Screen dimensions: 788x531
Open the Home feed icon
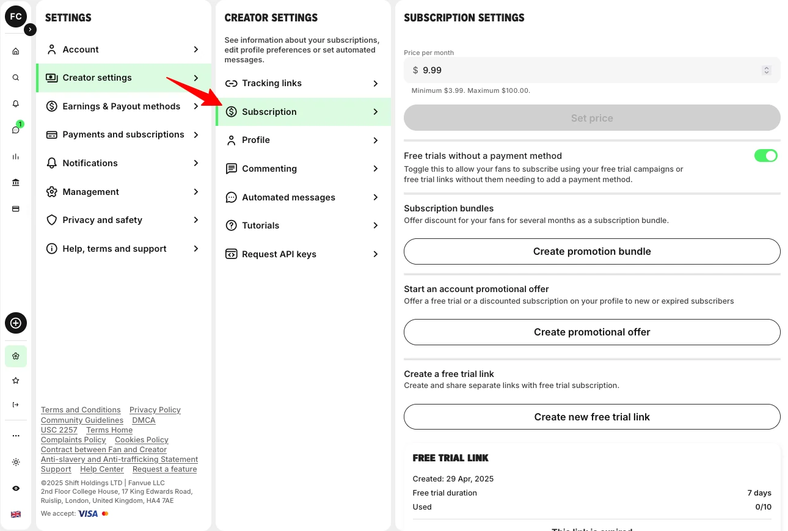coord(15,51)
